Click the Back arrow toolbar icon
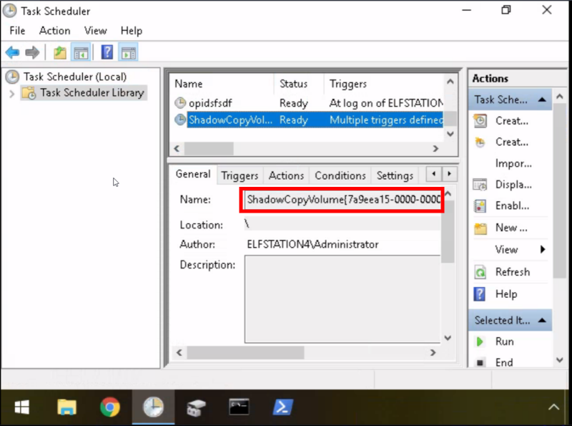 point(12,52)
